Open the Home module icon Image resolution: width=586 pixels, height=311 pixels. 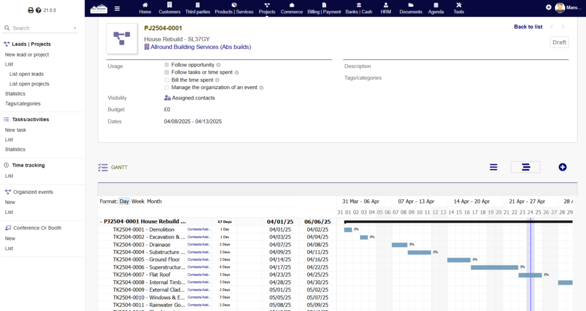[145, 8]
